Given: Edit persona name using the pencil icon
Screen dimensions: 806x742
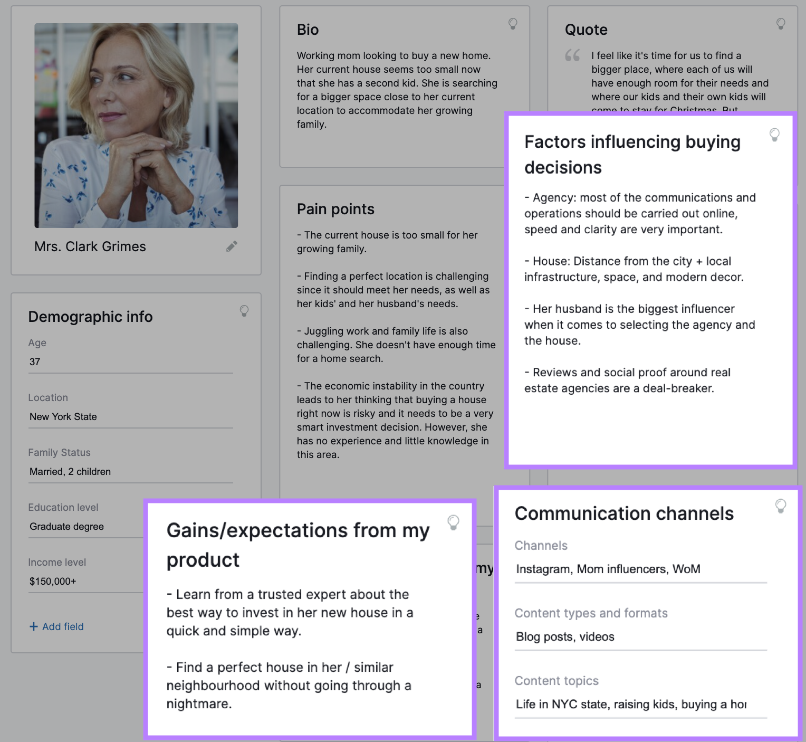Looking at the screenshot, I should [231, 246].
